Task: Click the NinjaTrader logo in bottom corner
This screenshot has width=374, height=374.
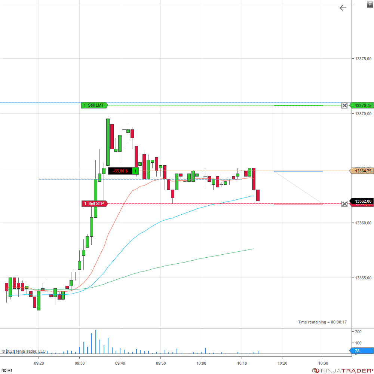Action: [x=343, y=370]
